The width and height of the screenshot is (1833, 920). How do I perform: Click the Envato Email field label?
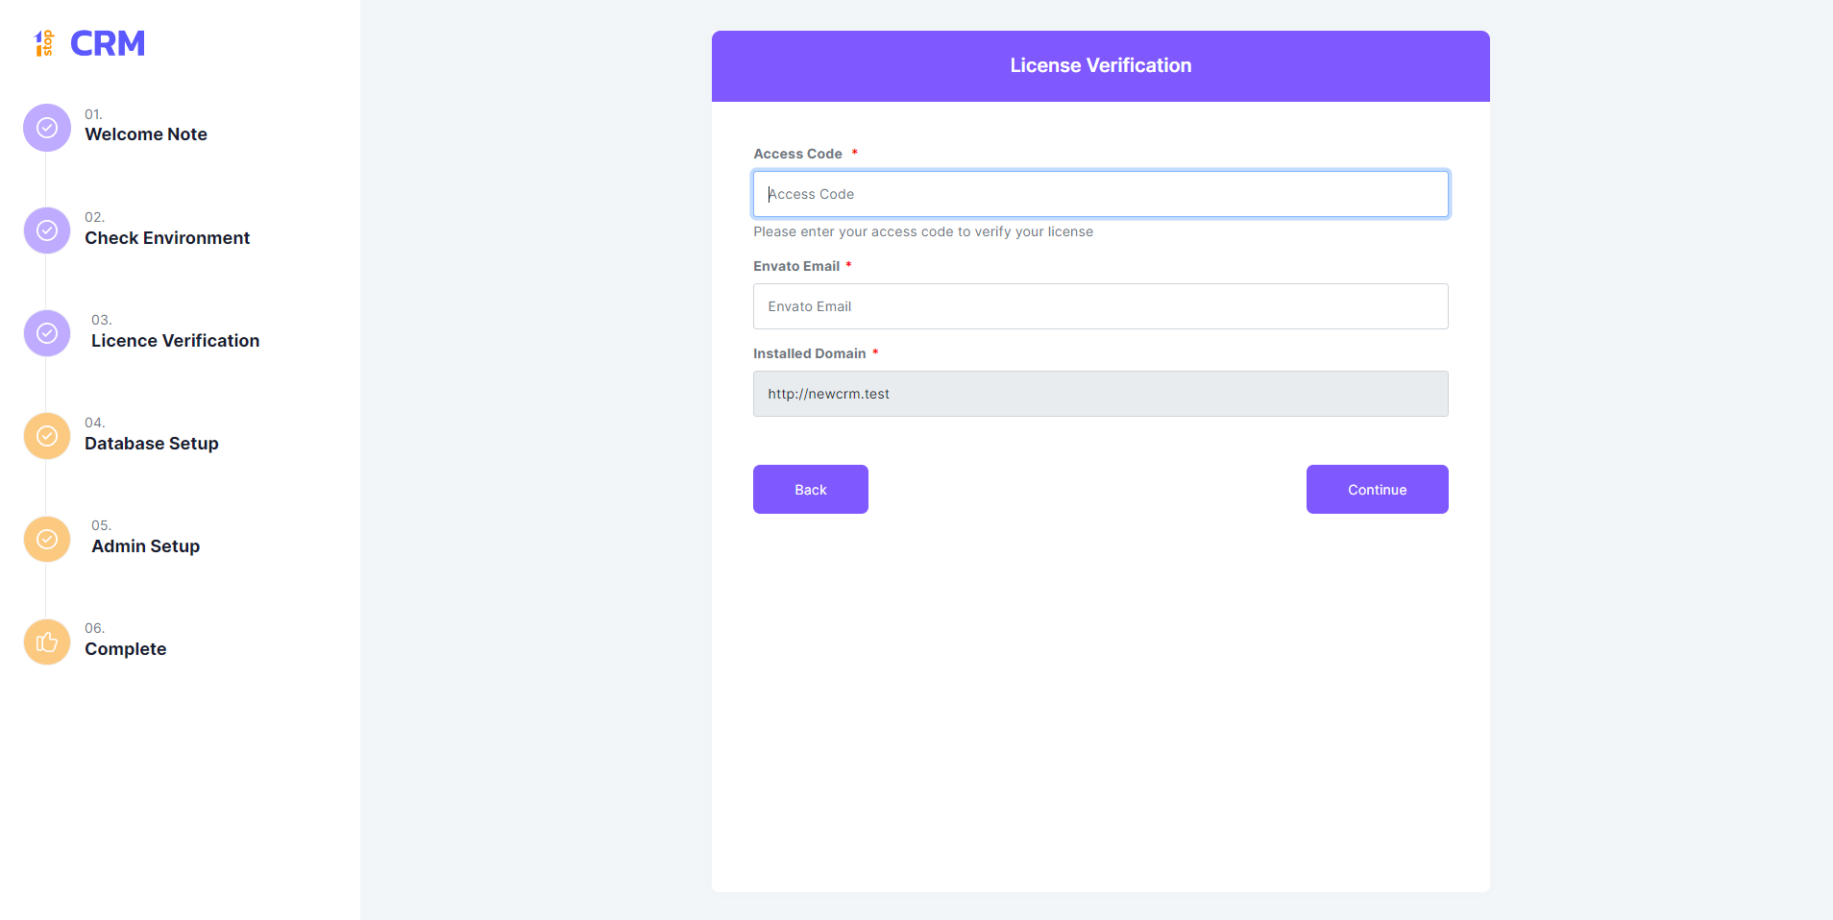796,266
